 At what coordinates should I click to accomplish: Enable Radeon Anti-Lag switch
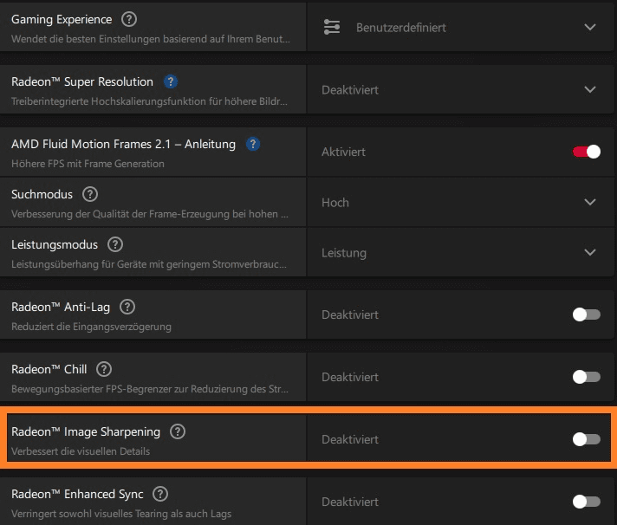tap(587, 314)
